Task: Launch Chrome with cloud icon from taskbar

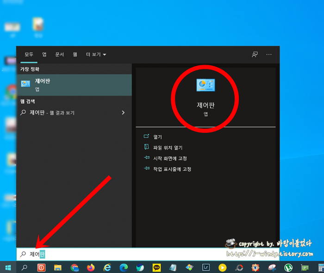Action: [x=75, y=267]
